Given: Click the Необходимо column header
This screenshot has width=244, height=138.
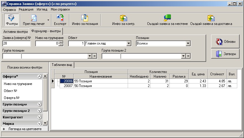Looking at the screenshot, I should pos(139,76).
